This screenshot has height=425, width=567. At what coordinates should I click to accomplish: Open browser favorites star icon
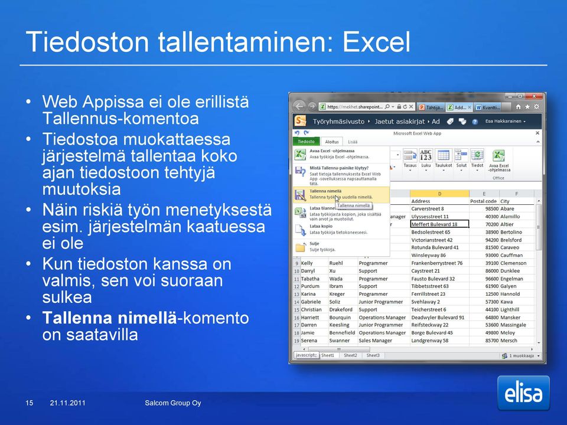tap(527, 107)
